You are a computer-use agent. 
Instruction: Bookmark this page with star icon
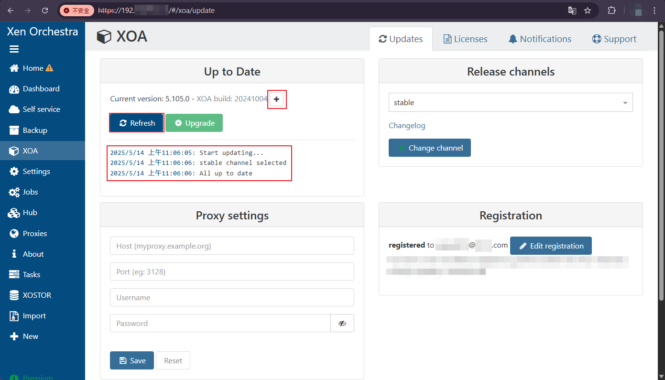(588, 10)
